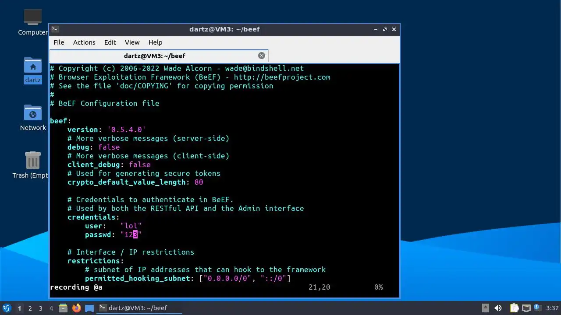Click the wade@bindshell.net email text
The width and height of the screenshot is (561, 315).
tap(264, 68)
